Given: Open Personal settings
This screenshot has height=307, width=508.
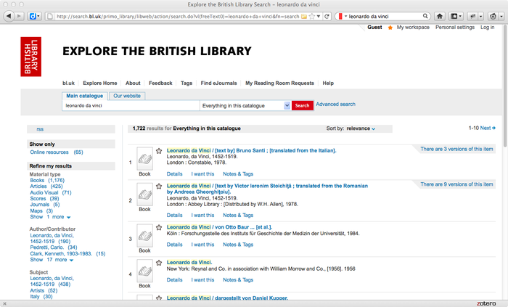Looking at the screenshot, I should [x=454, y=27].
